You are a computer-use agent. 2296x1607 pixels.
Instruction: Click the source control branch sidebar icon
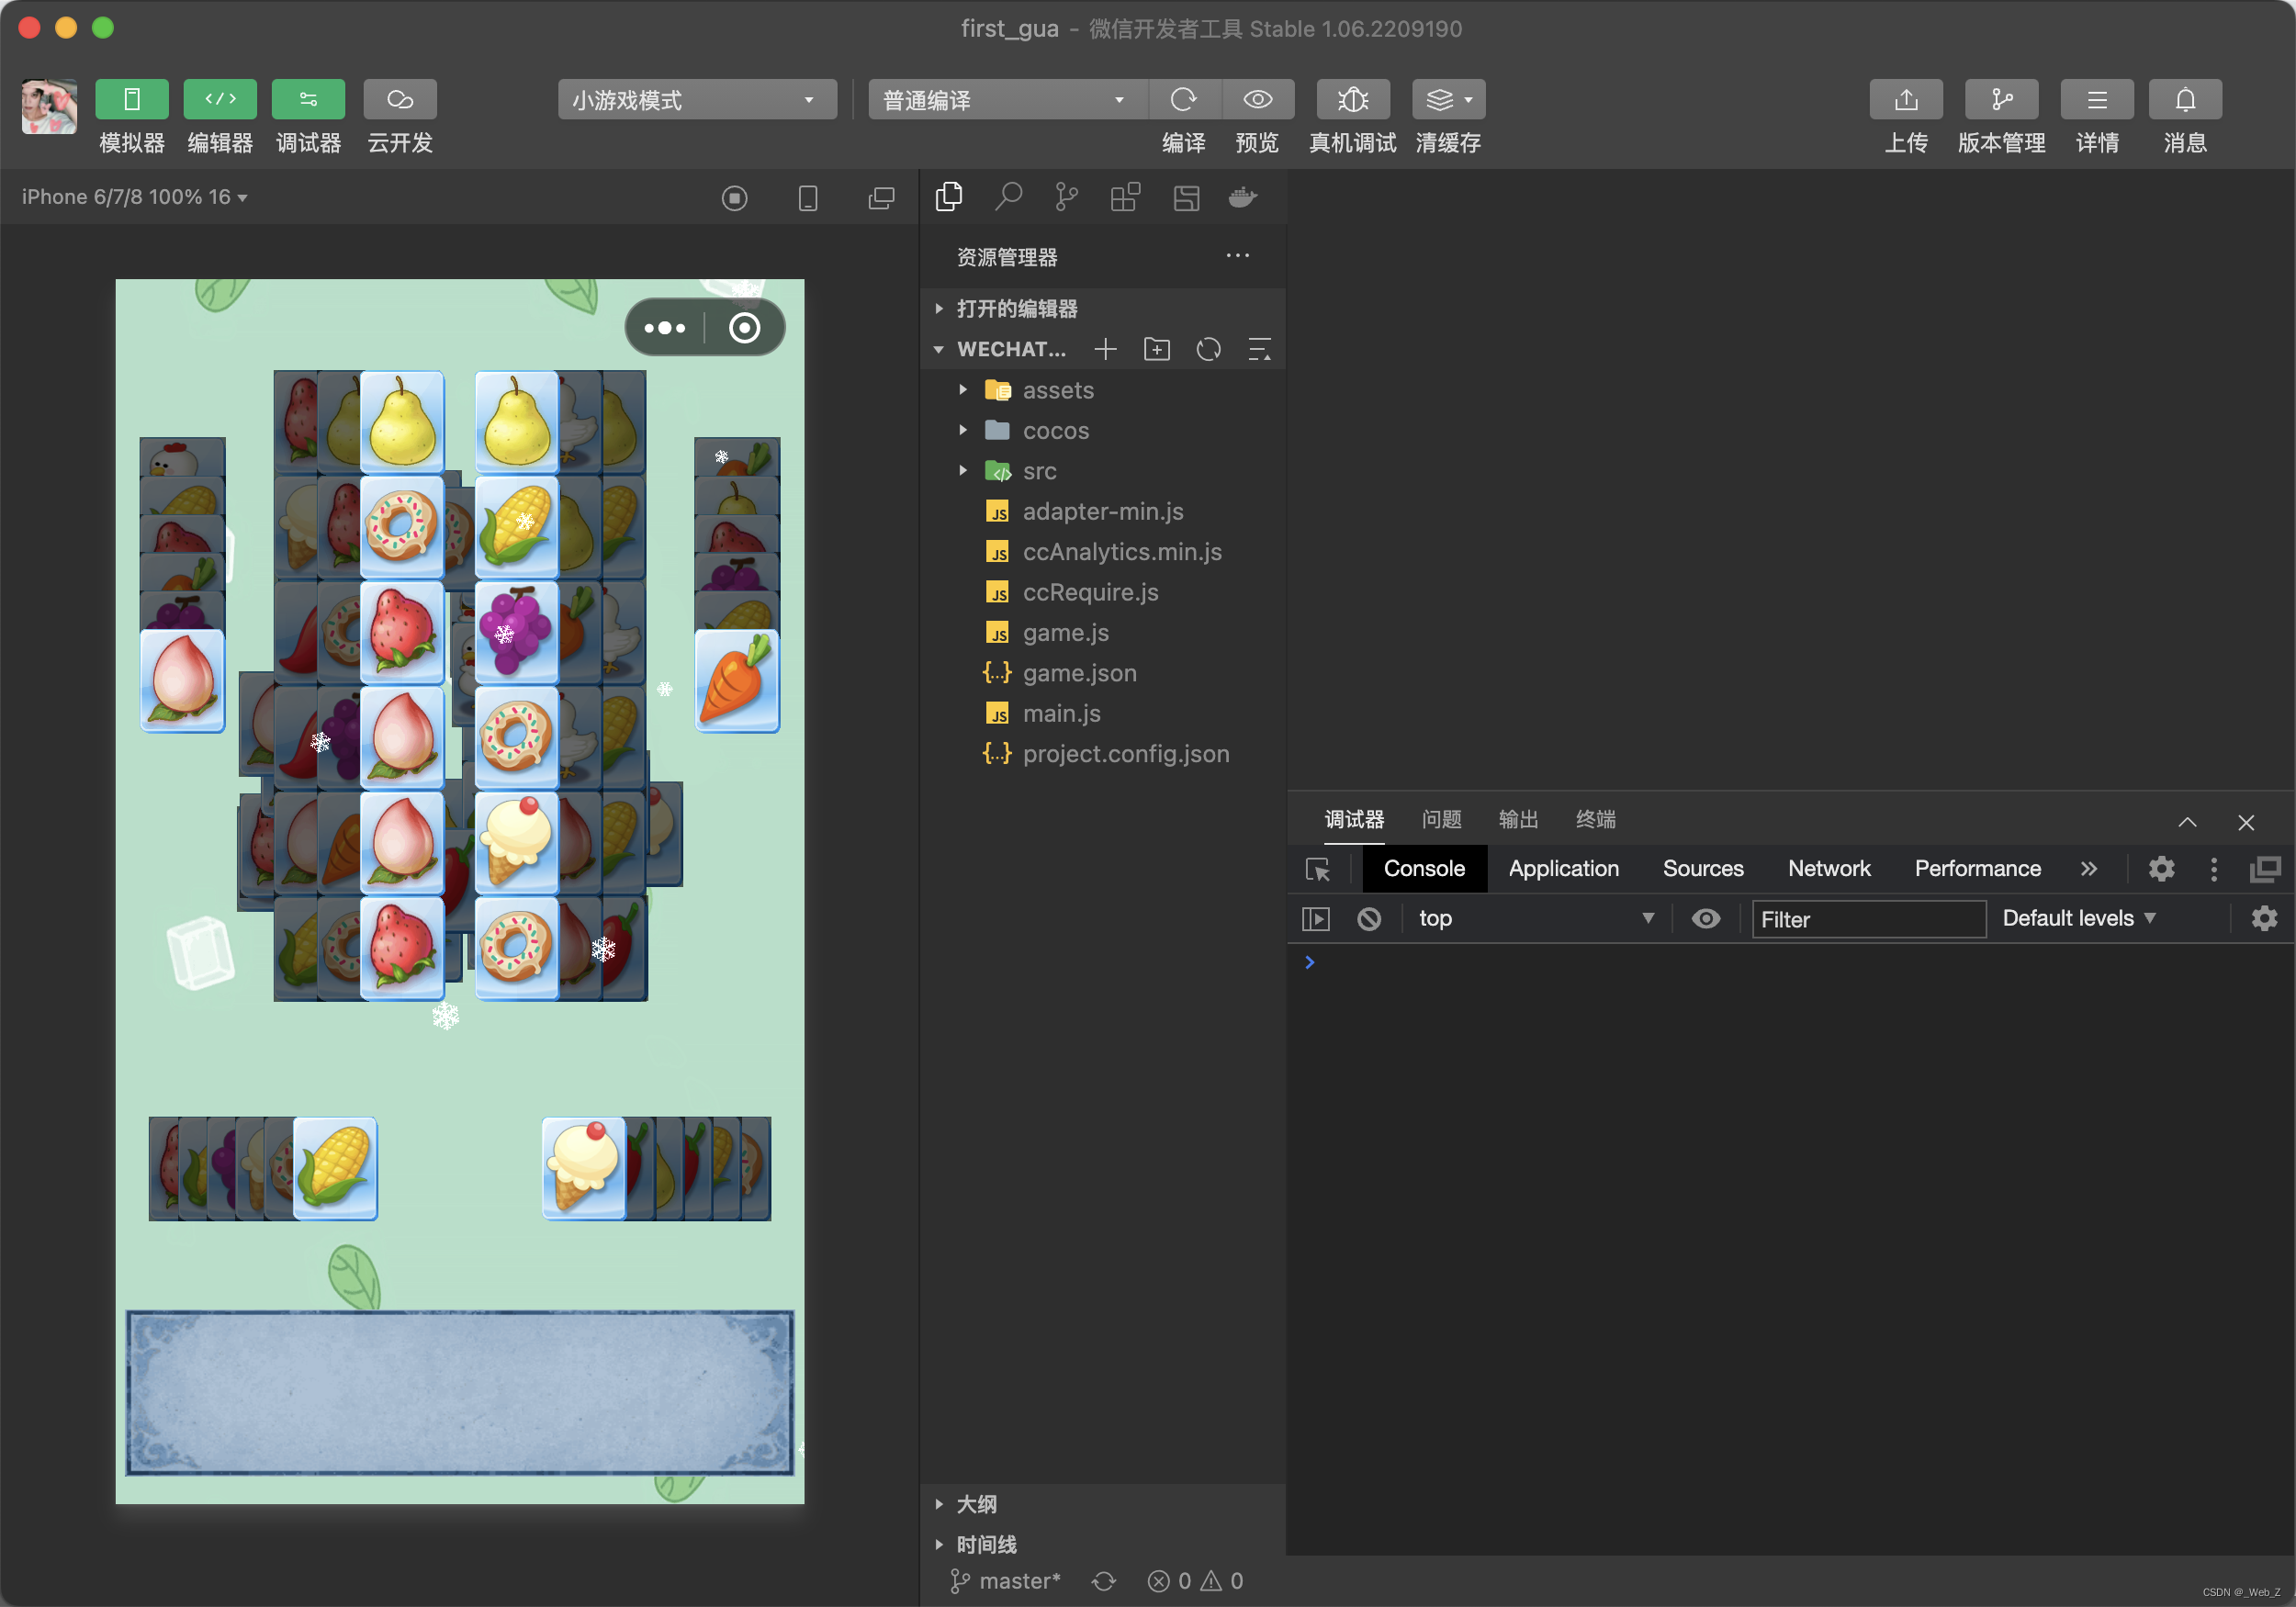click(1066, 197)
